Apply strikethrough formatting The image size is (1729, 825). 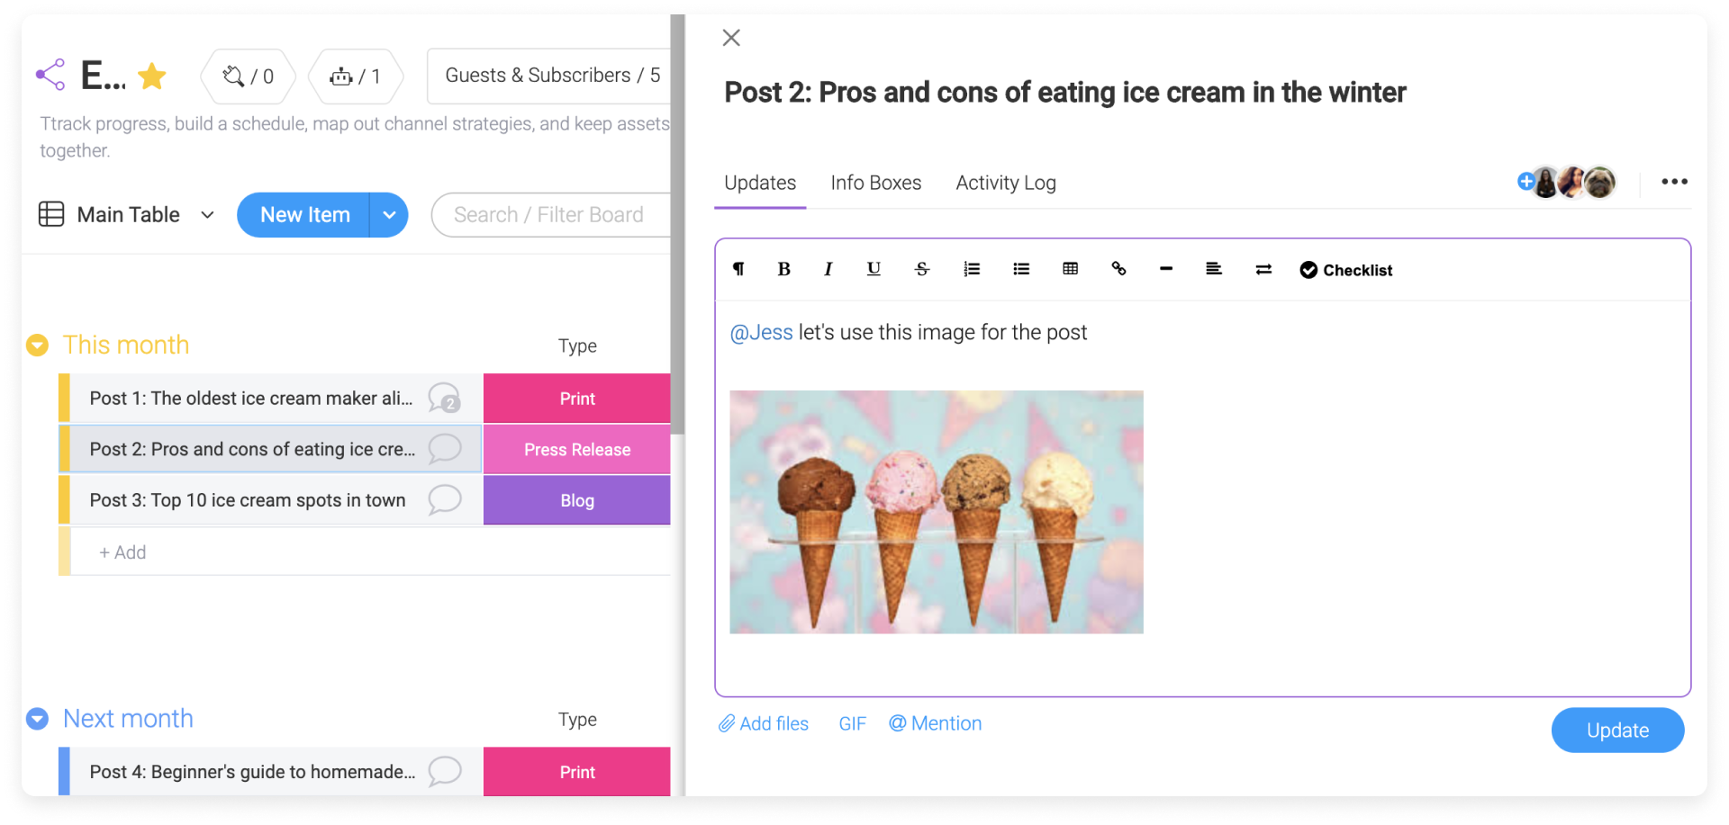pyautogui.click(x=922, y=269)
